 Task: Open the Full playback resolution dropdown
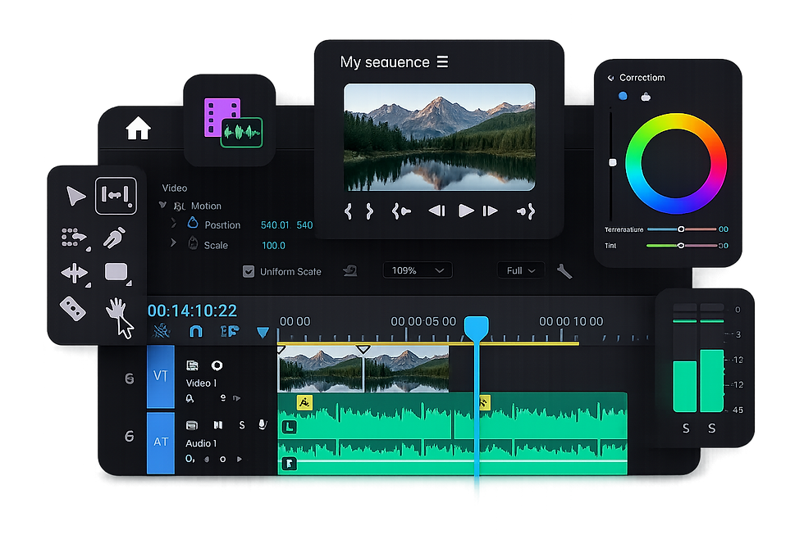pos(521,270)
